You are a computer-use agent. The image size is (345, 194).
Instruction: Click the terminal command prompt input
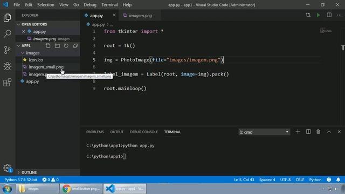tap(125, 156)
